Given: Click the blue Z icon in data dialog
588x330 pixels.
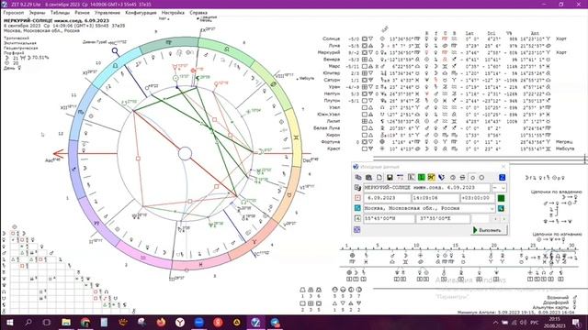Looking at the screenshot, I should click(x=503, y=177).
